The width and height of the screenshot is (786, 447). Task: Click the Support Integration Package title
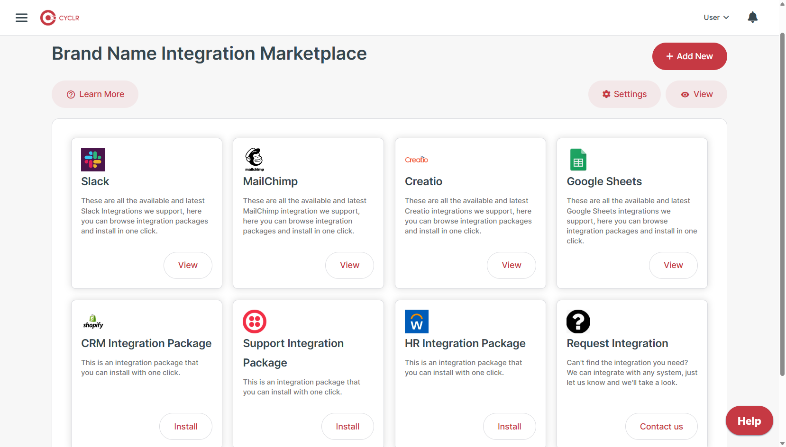(x=293, y=353)
